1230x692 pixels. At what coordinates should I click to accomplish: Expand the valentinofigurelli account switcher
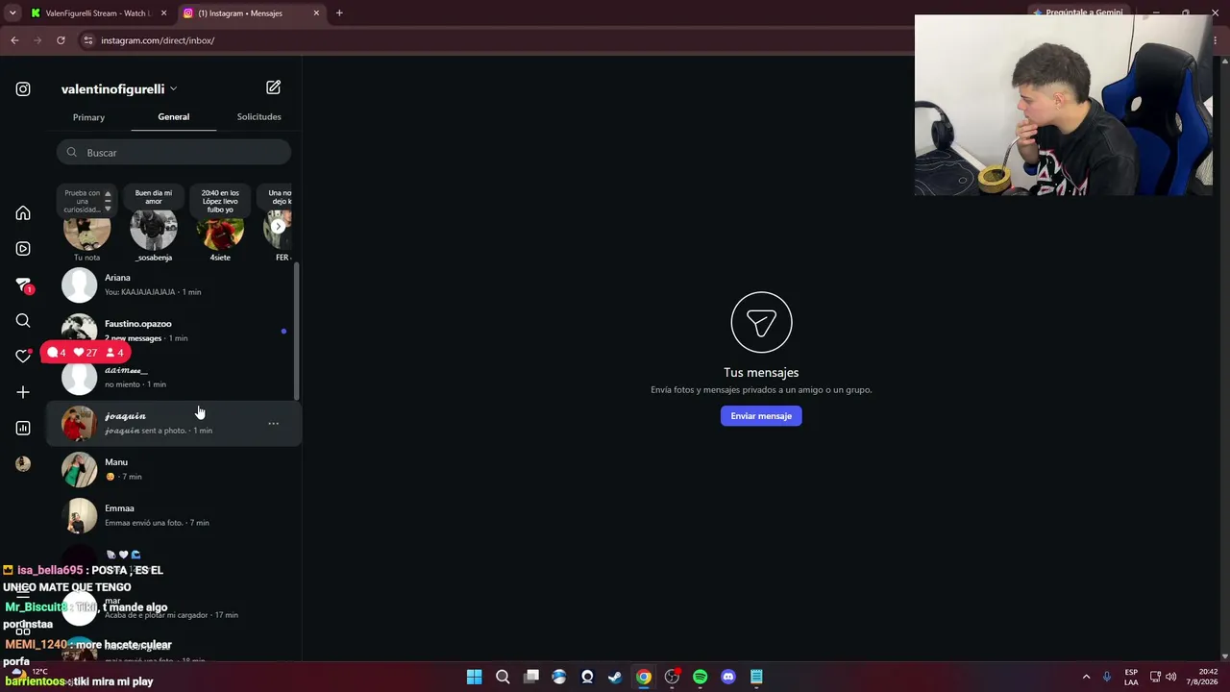(119, 89)
